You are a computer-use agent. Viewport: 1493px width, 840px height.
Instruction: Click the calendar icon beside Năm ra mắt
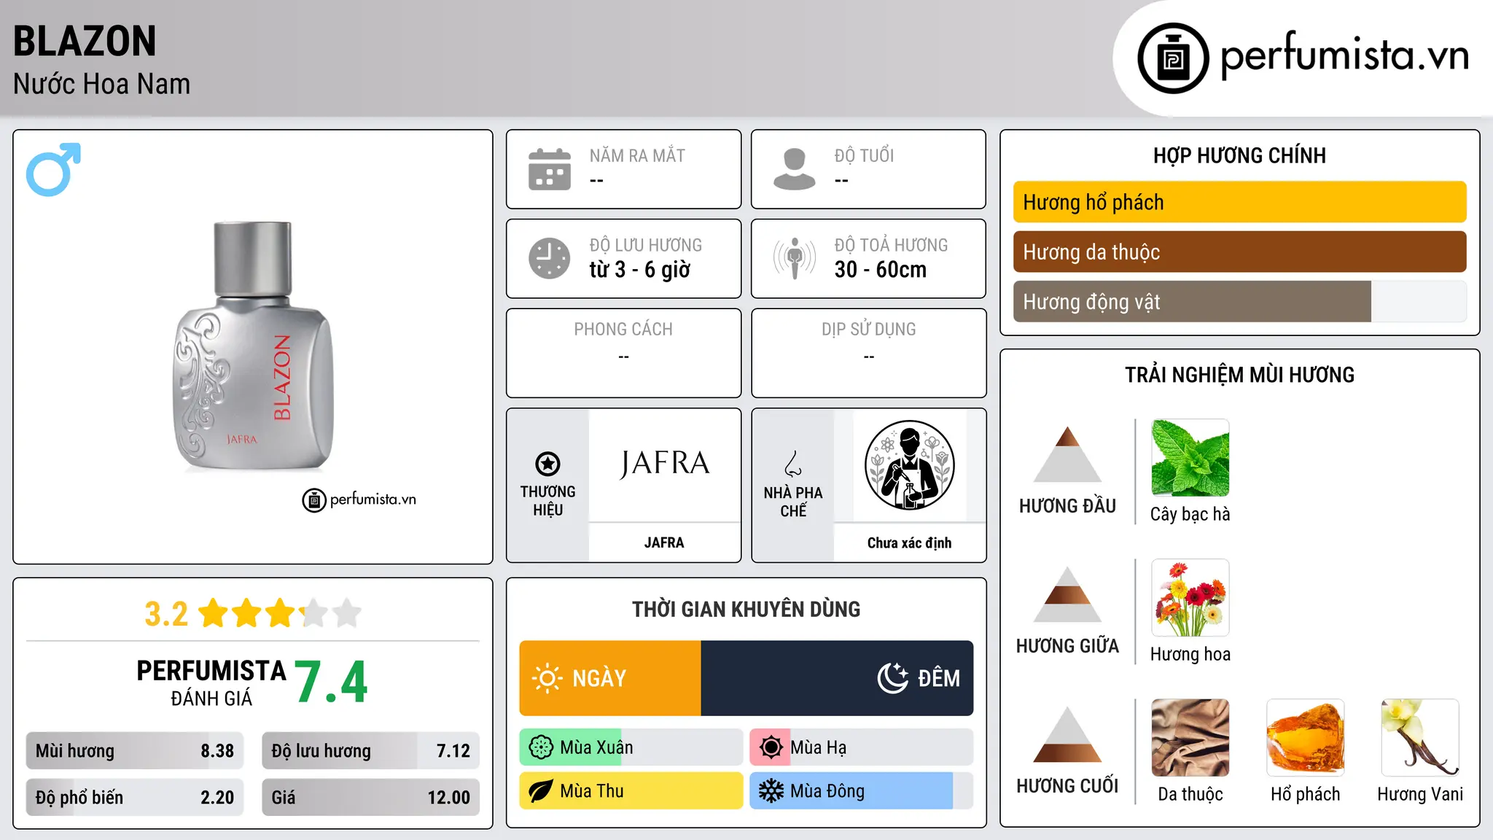pyautogui.click(x=549, y=169)
